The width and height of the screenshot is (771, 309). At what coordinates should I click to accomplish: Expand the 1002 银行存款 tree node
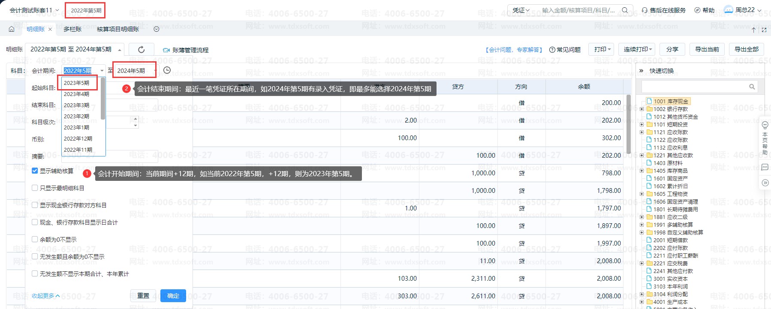[642, 109]
